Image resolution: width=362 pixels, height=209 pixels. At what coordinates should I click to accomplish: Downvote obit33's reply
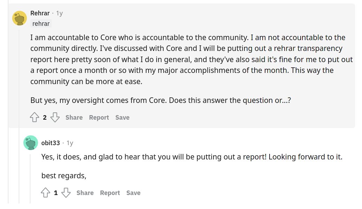pyautogui.click(x=66, y=193)
